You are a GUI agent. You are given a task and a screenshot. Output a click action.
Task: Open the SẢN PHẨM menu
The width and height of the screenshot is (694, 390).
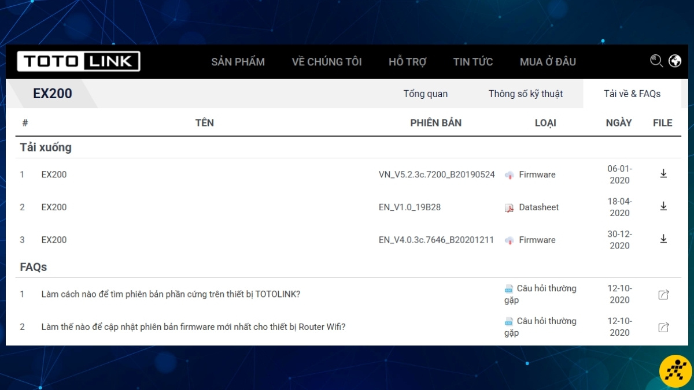(238, 62)
